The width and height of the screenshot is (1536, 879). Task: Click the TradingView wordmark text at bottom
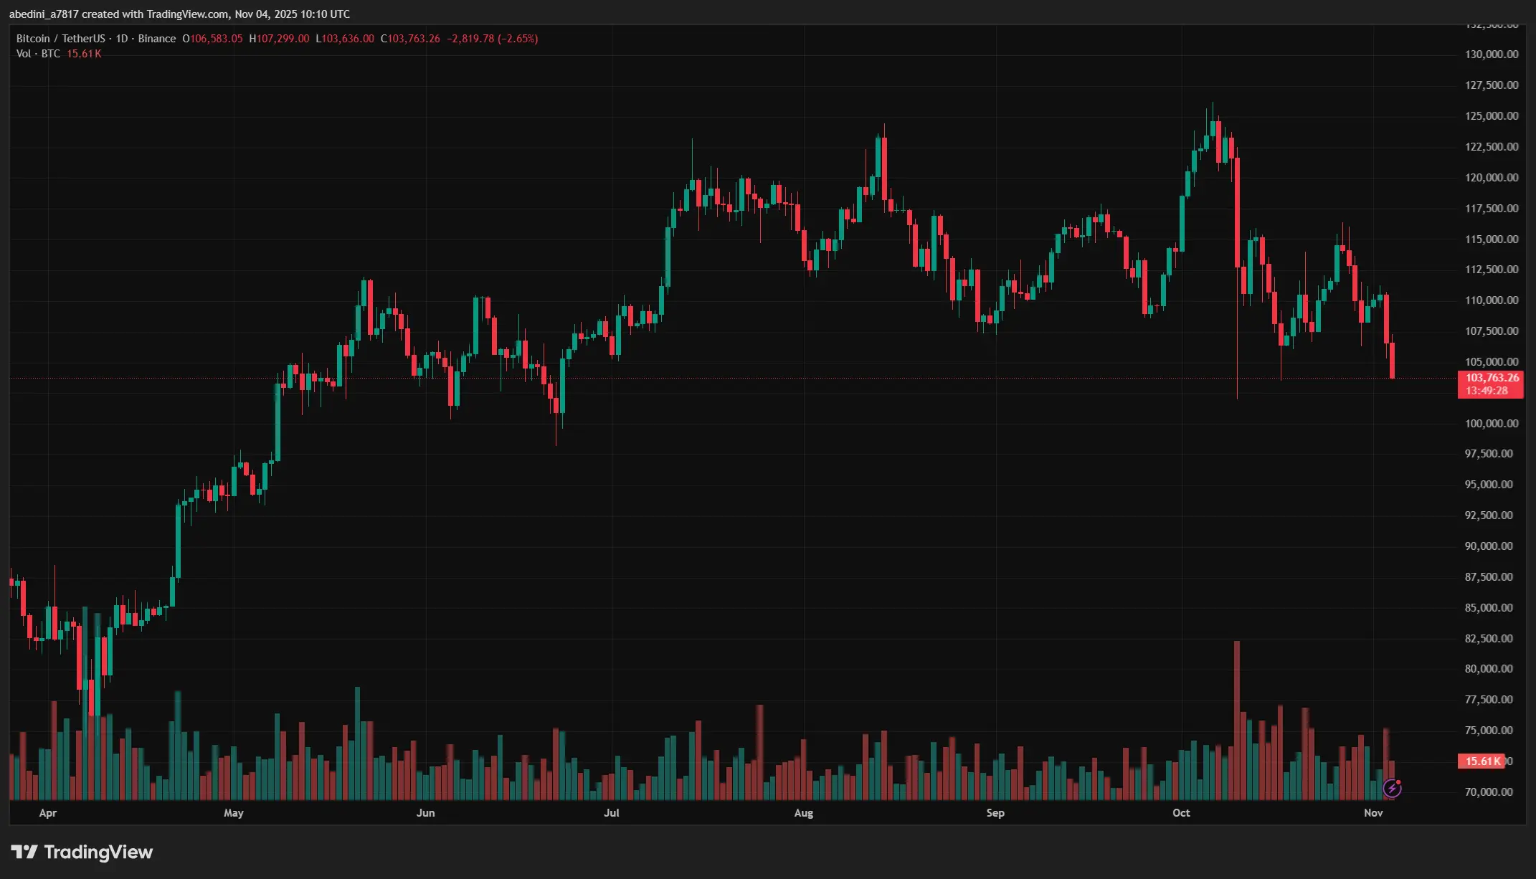pyautogui.click(x=98, y=852)
